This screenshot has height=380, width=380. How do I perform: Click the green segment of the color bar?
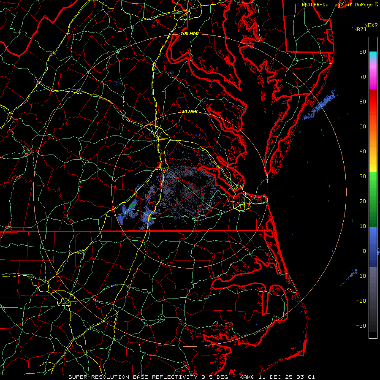tap(373, 199)
